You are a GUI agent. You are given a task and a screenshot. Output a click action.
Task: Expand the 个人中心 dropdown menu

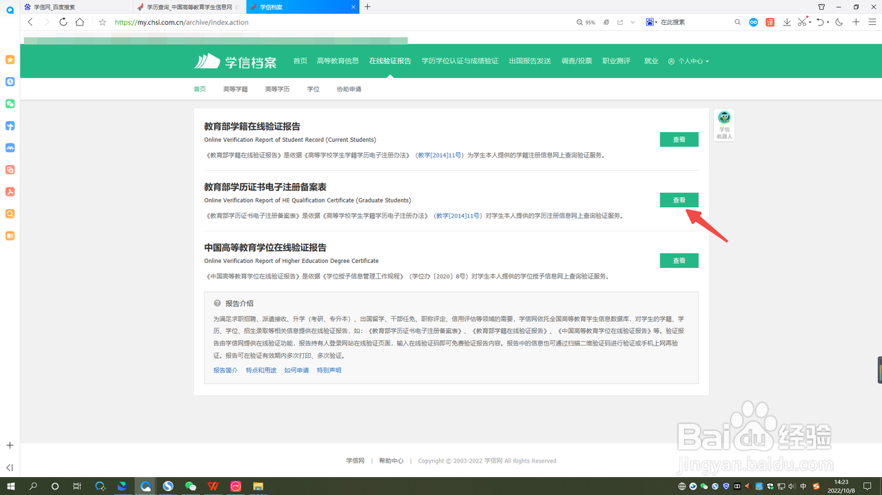(689, 61)
